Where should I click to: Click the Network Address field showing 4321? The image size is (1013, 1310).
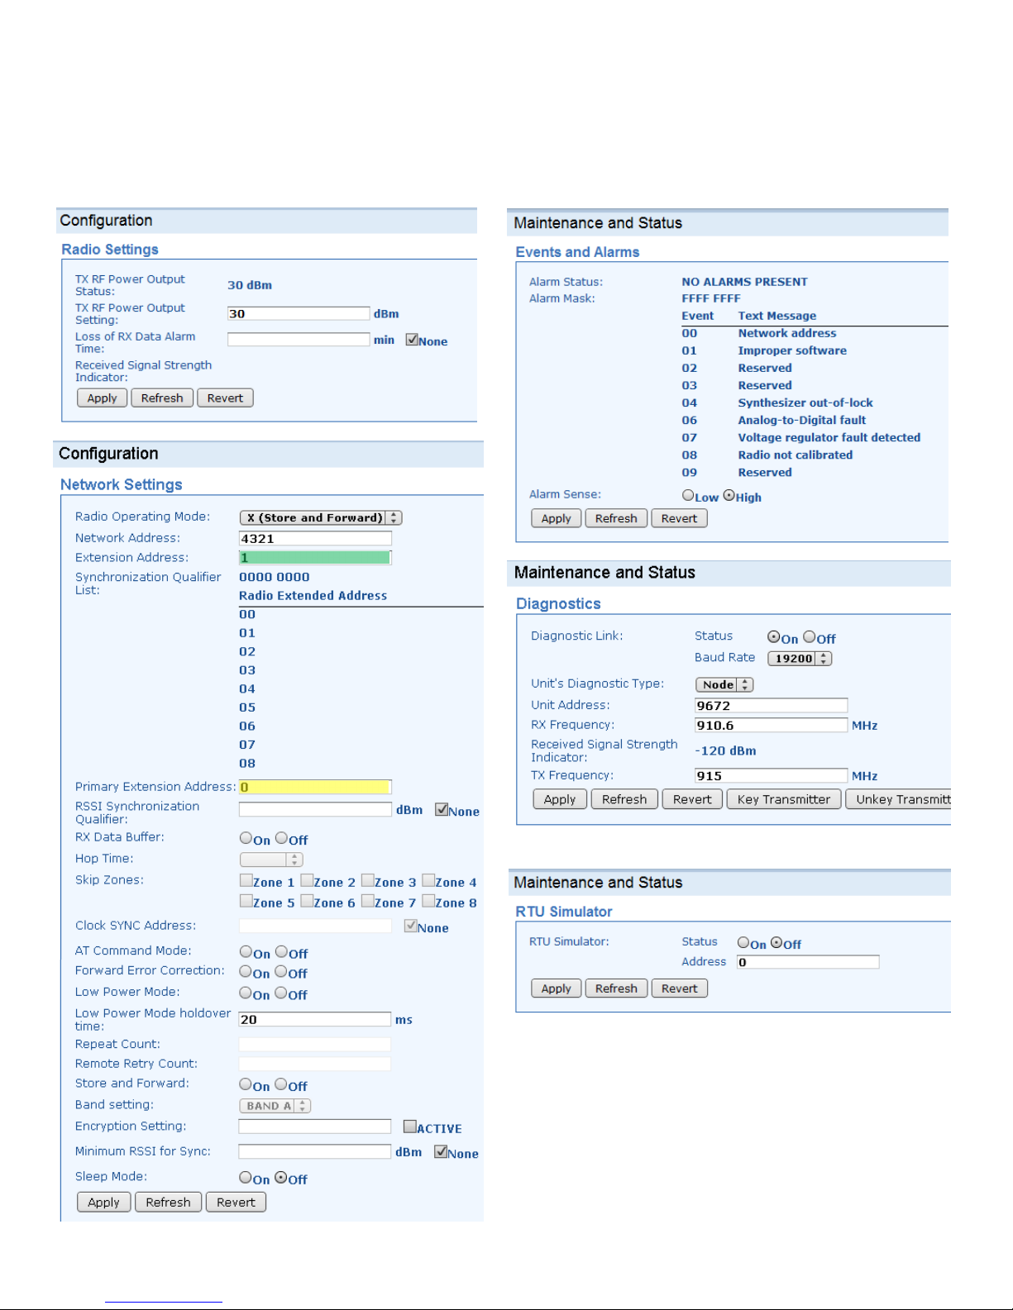315,538
